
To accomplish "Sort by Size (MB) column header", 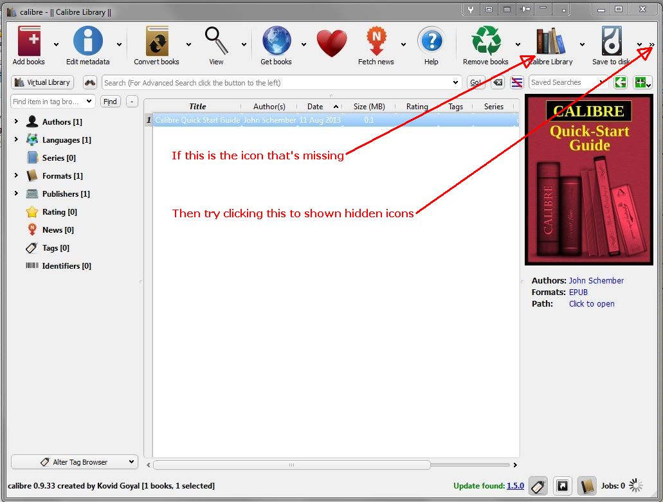I will coord(369,107).
